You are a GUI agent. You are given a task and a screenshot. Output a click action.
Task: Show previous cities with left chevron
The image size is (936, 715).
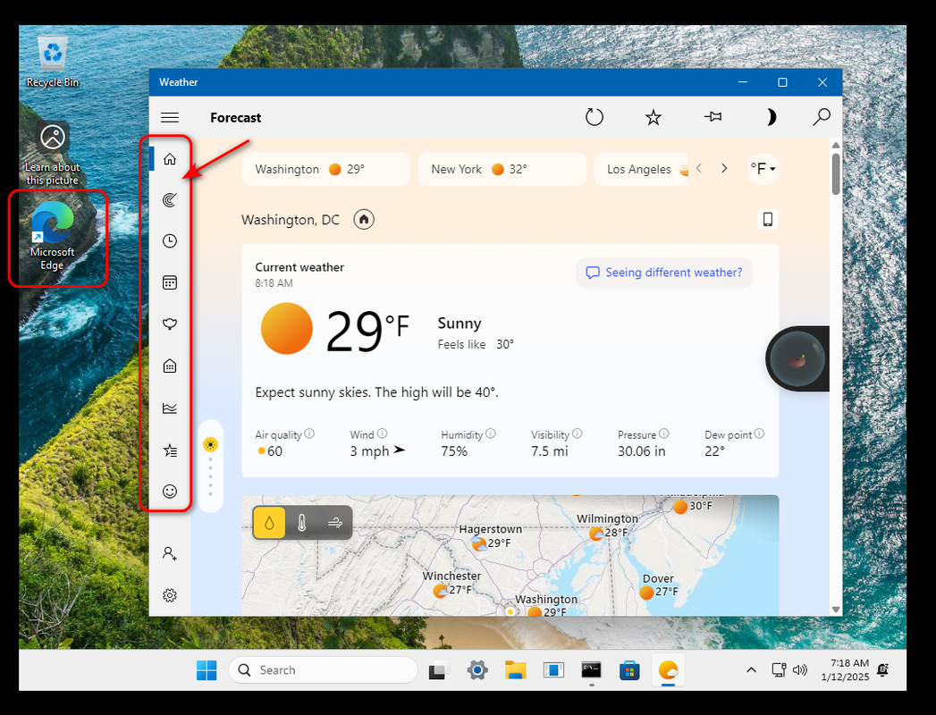pos(699,168)
